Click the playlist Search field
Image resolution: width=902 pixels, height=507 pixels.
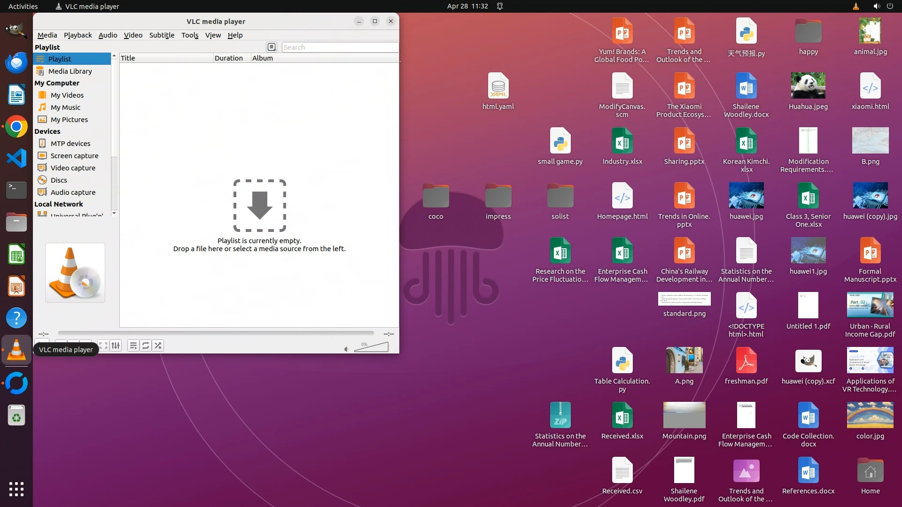(340, 47)
